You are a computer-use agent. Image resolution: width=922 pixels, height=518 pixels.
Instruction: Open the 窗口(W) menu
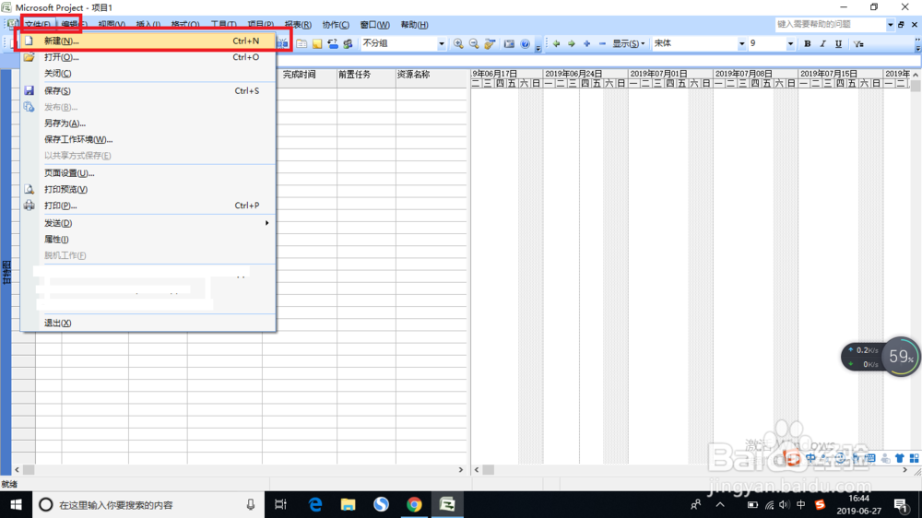(374, 25)
